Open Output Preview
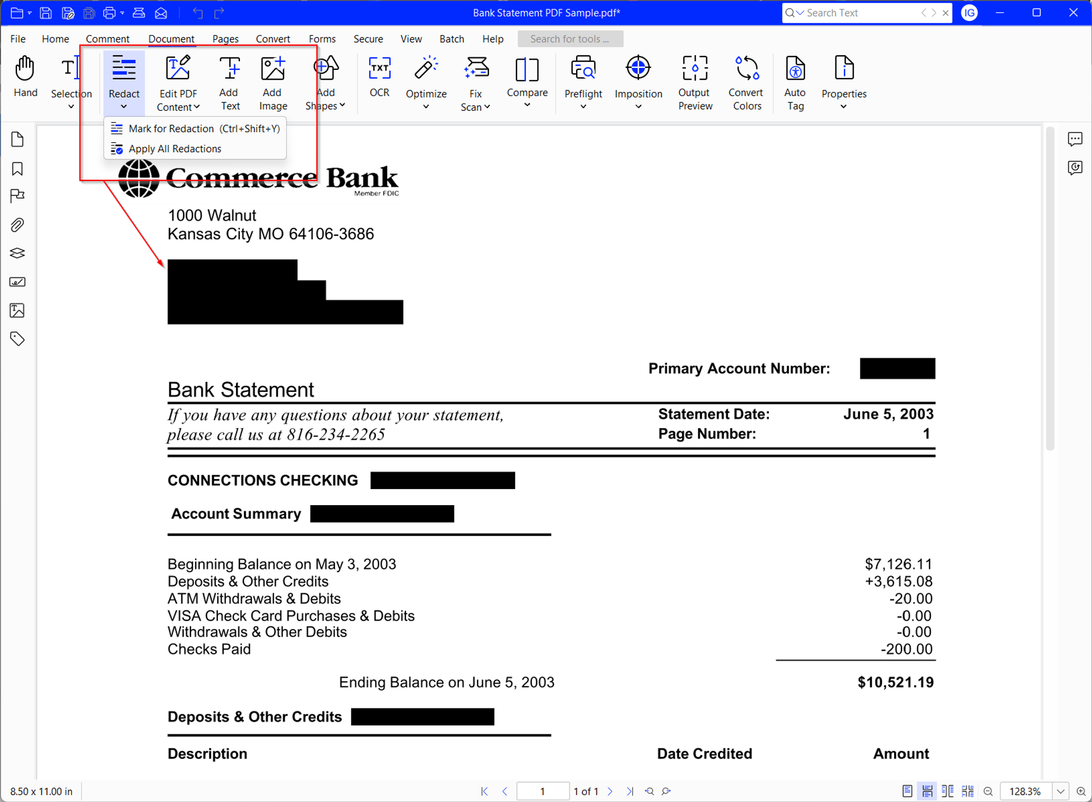The width and height of the screenshot is (1092, 802). [694, 83]
